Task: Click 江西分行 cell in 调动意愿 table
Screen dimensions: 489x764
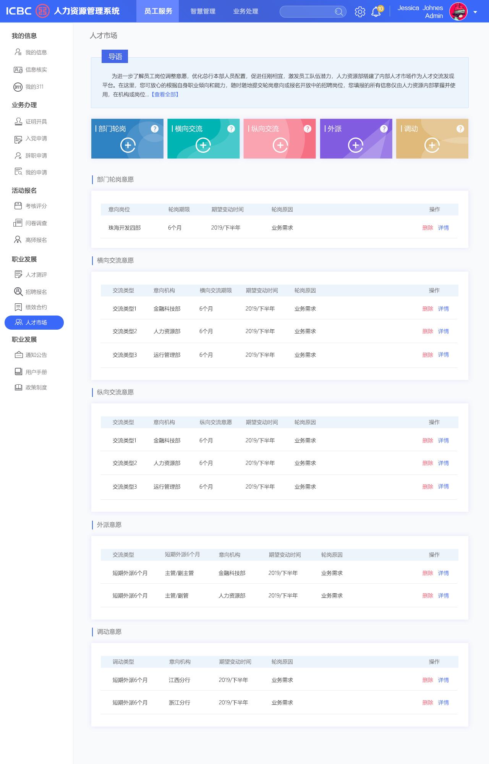Action: coord(180,680)
